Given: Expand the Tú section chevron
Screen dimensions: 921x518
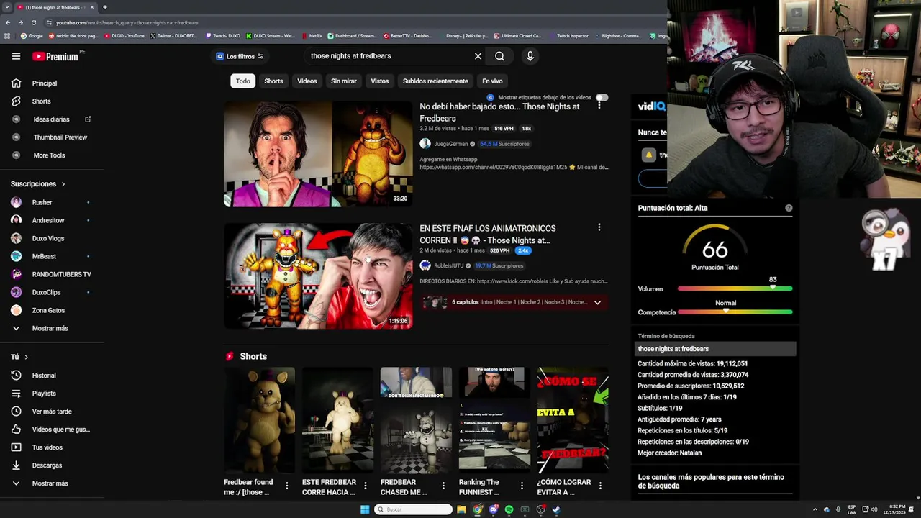Looking at the screenshot, I should 26,357.
